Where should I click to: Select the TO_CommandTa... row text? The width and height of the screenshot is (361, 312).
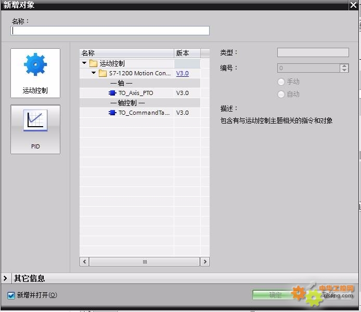pos(144,113)
